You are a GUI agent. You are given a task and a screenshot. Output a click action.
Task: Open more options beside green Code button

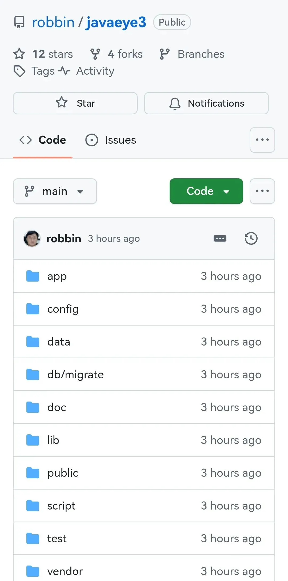point(262,191)
